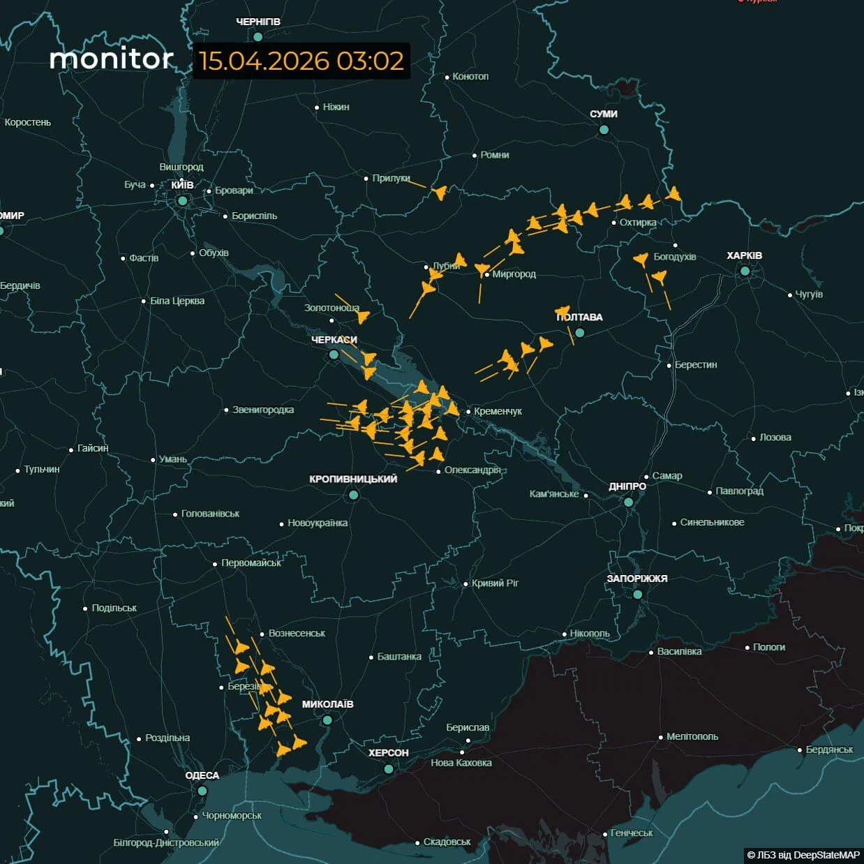Select the Кропивницький city marker
Screen dimensions: 864x864
(353, 495)
